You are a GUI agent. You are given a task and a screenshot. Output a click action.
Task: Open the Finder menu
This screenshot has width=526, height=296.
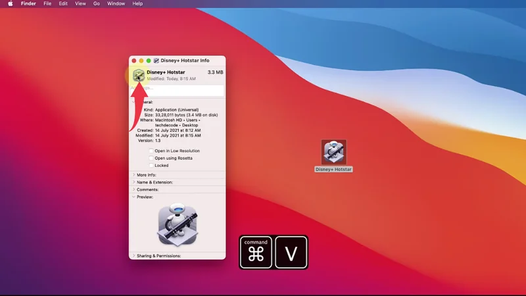point(30,4)
